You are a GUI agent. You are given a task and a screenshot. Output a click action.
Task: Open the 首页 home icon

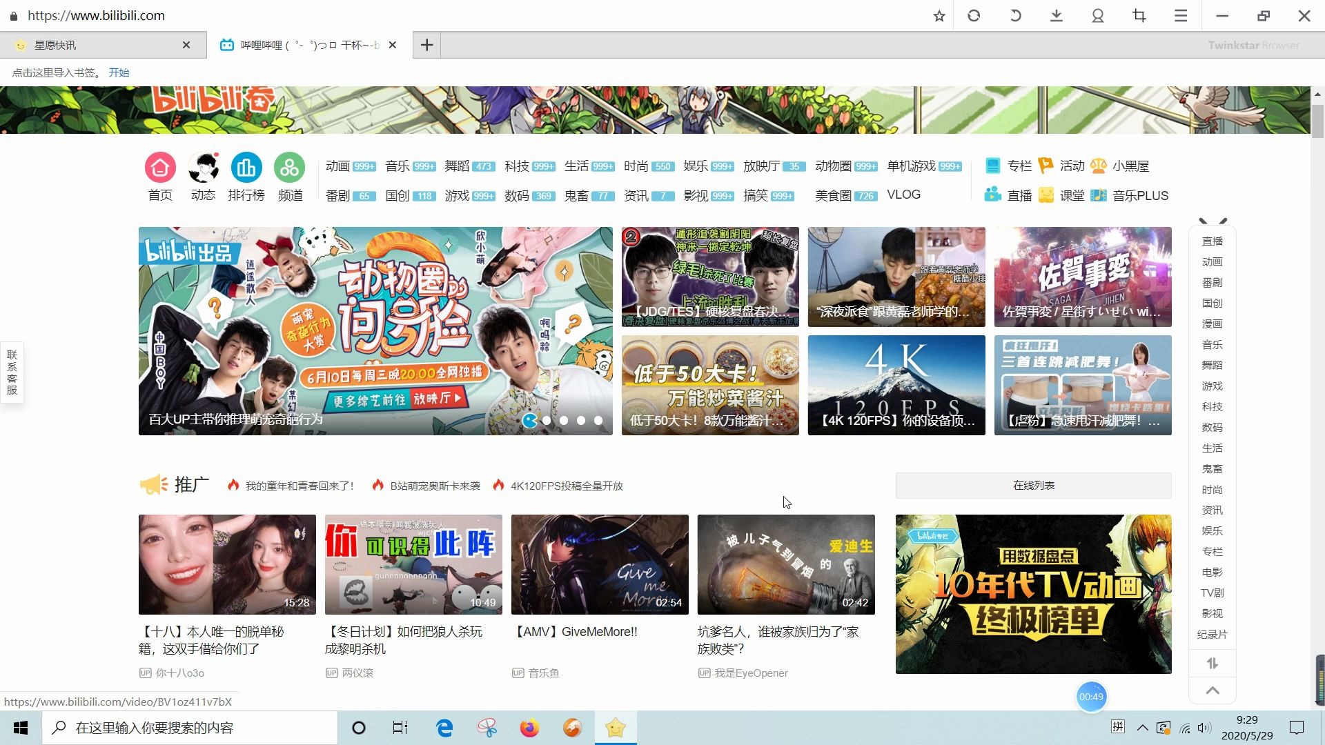(160, 168)
